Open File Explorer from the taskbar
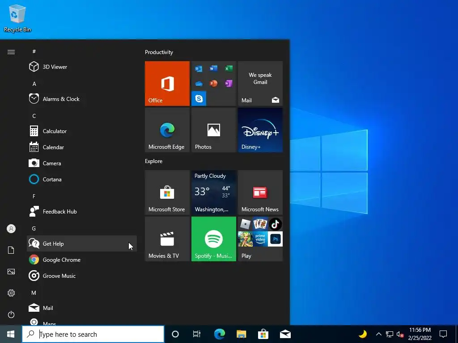 coord(241,334)
